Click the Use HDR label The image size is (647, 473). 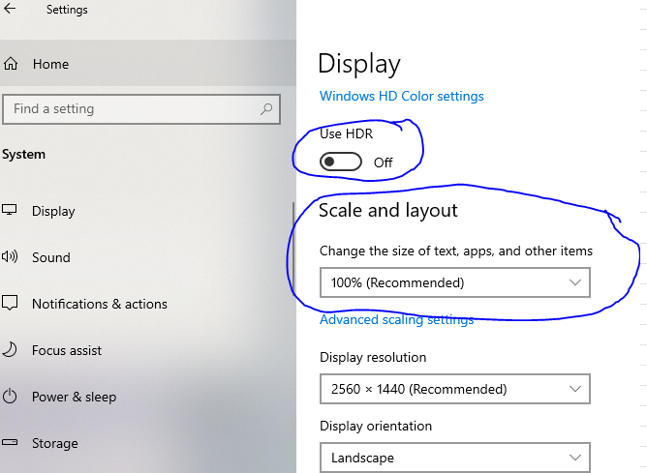[x=346, y=133]
